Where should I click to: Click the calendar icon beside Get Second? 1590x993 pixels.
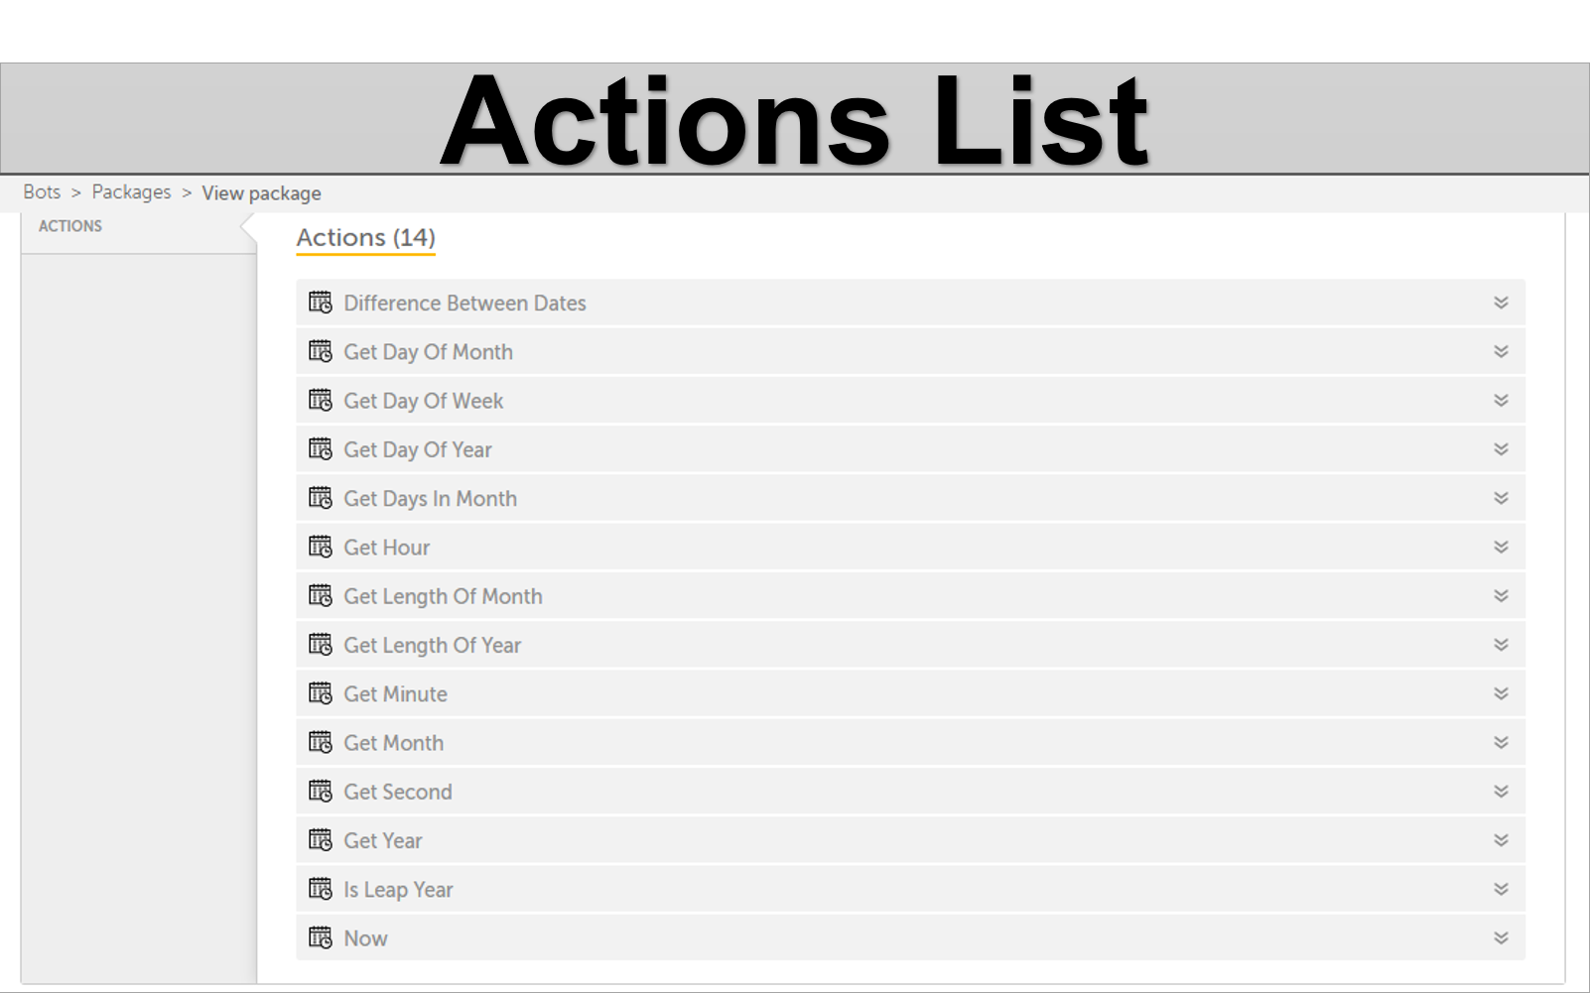(320, 792)
